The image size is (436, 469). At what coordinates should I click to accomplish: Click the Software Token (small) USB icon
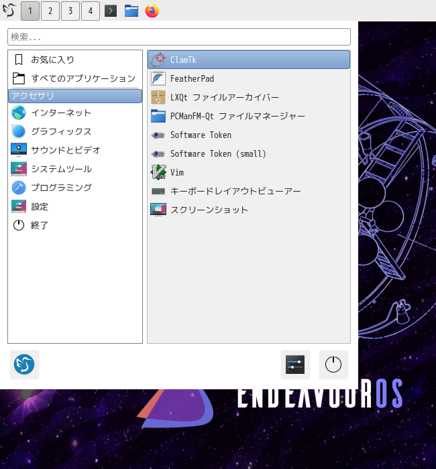tap(158, 154)
